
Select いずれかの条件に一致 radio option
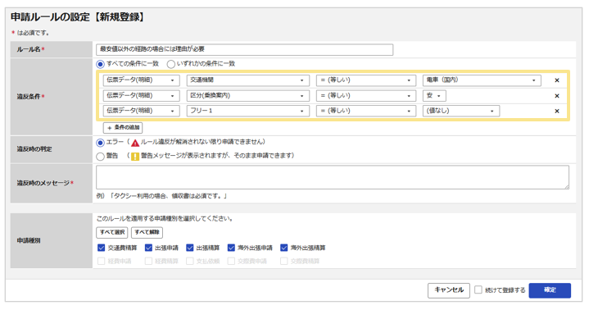coord(171,64)
